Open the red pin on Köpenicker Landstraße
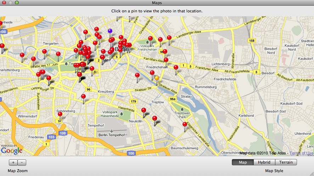The image size is (314, 176). [185, 124]
